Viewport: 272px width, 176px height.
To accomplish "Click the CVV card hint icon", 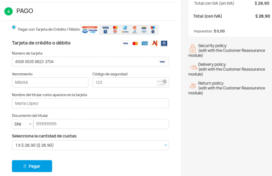I will pyautogui.click(x=162, y=82).
